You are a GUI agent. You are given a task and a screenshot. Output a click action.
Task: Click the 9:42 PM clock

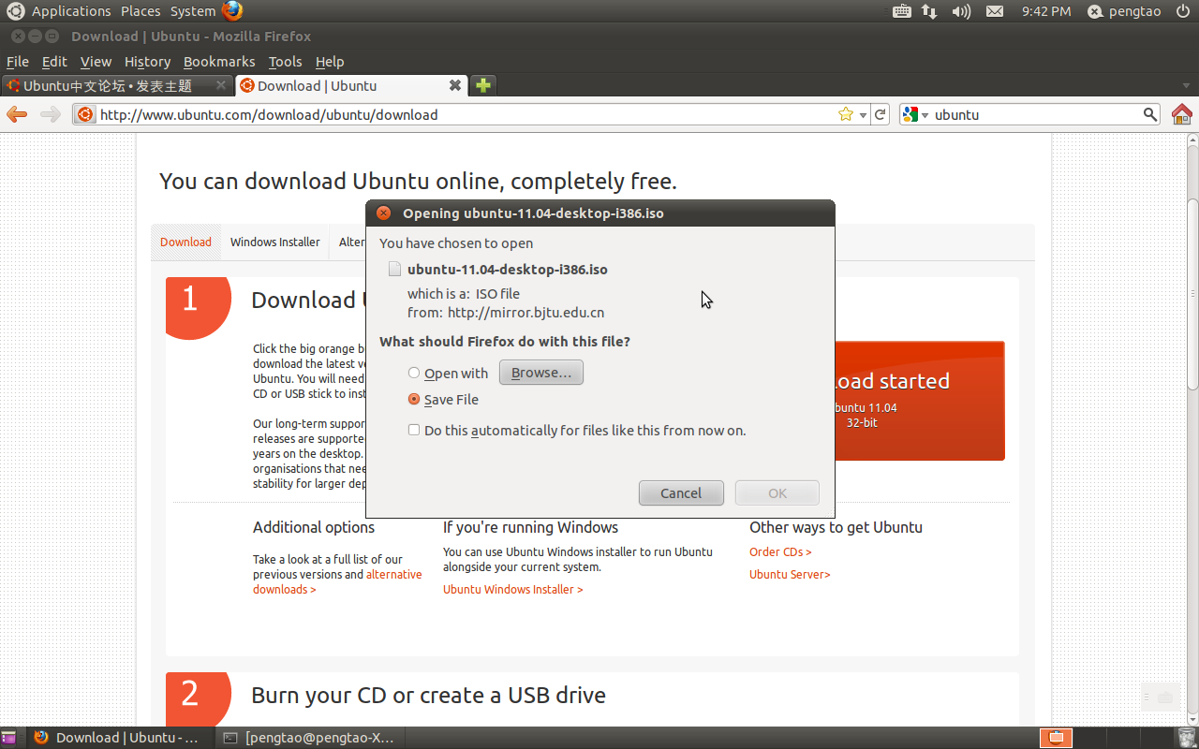(1046, 11)
